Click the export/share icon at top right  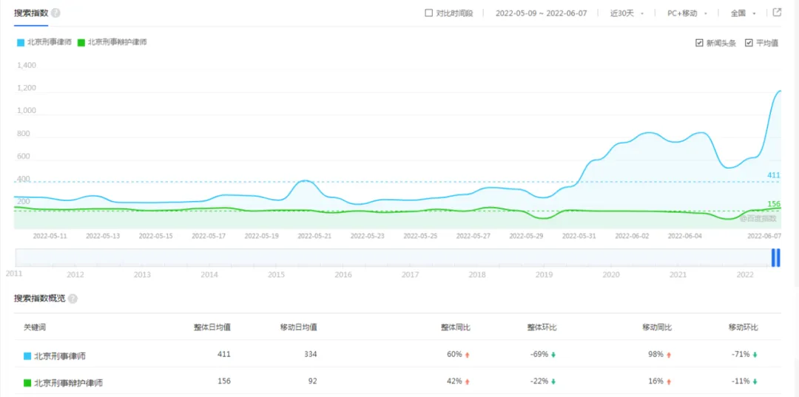point(777,13)
